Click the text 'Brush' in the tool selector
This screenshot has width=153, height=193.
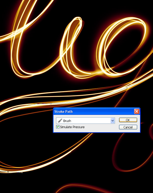click(67, 121)
